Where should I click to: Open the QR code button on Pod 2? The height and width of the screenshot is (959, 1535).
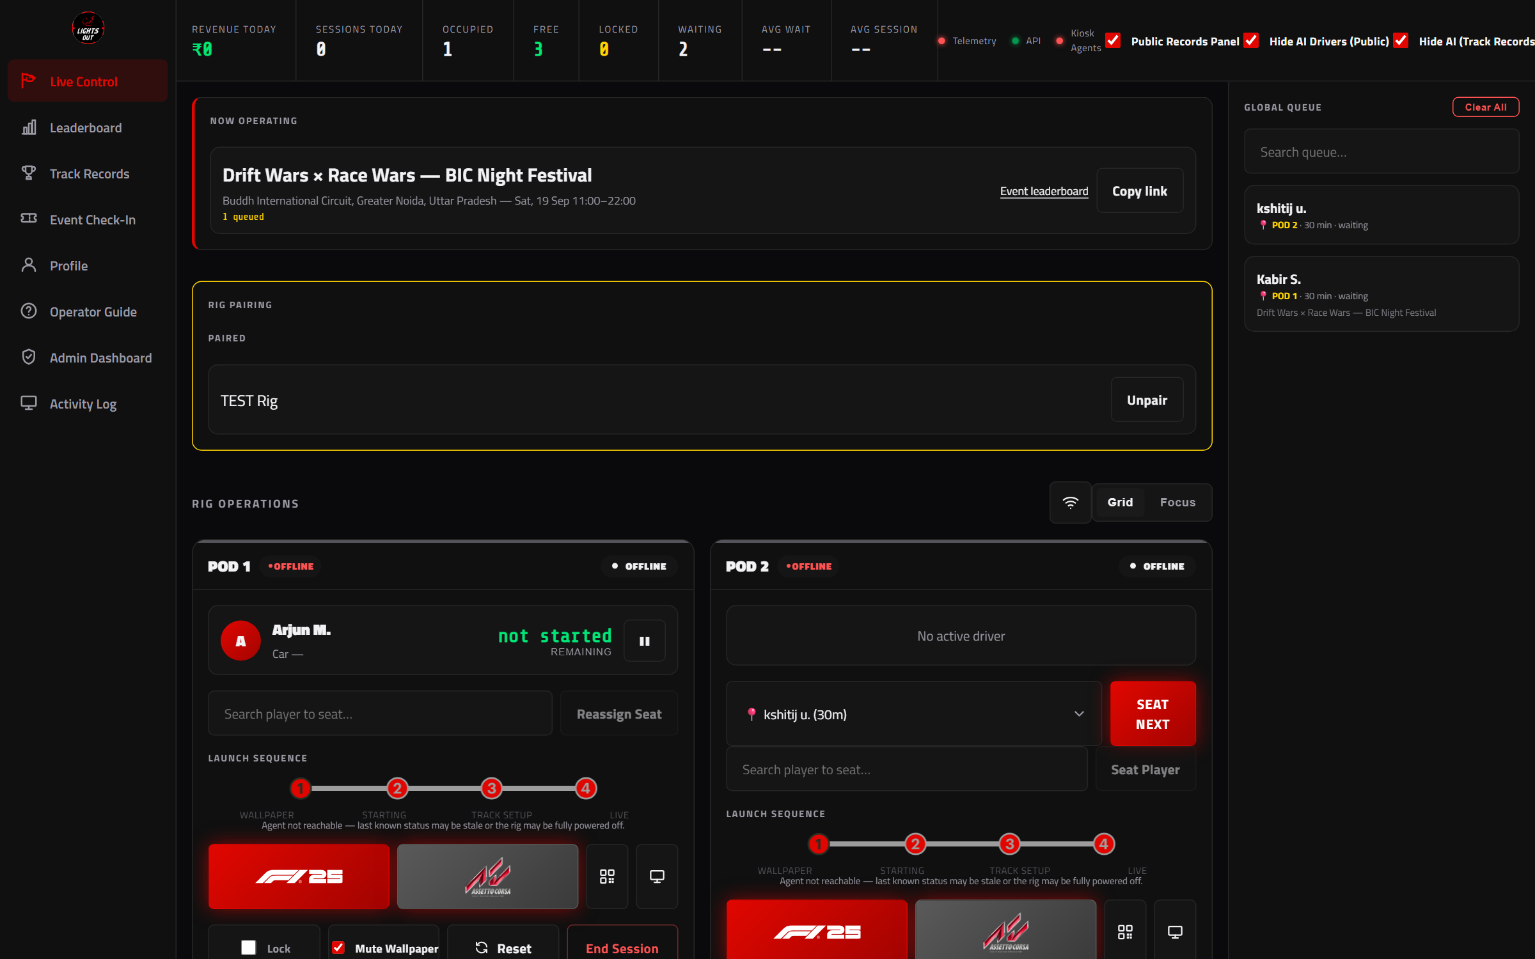pos(1125,931)
